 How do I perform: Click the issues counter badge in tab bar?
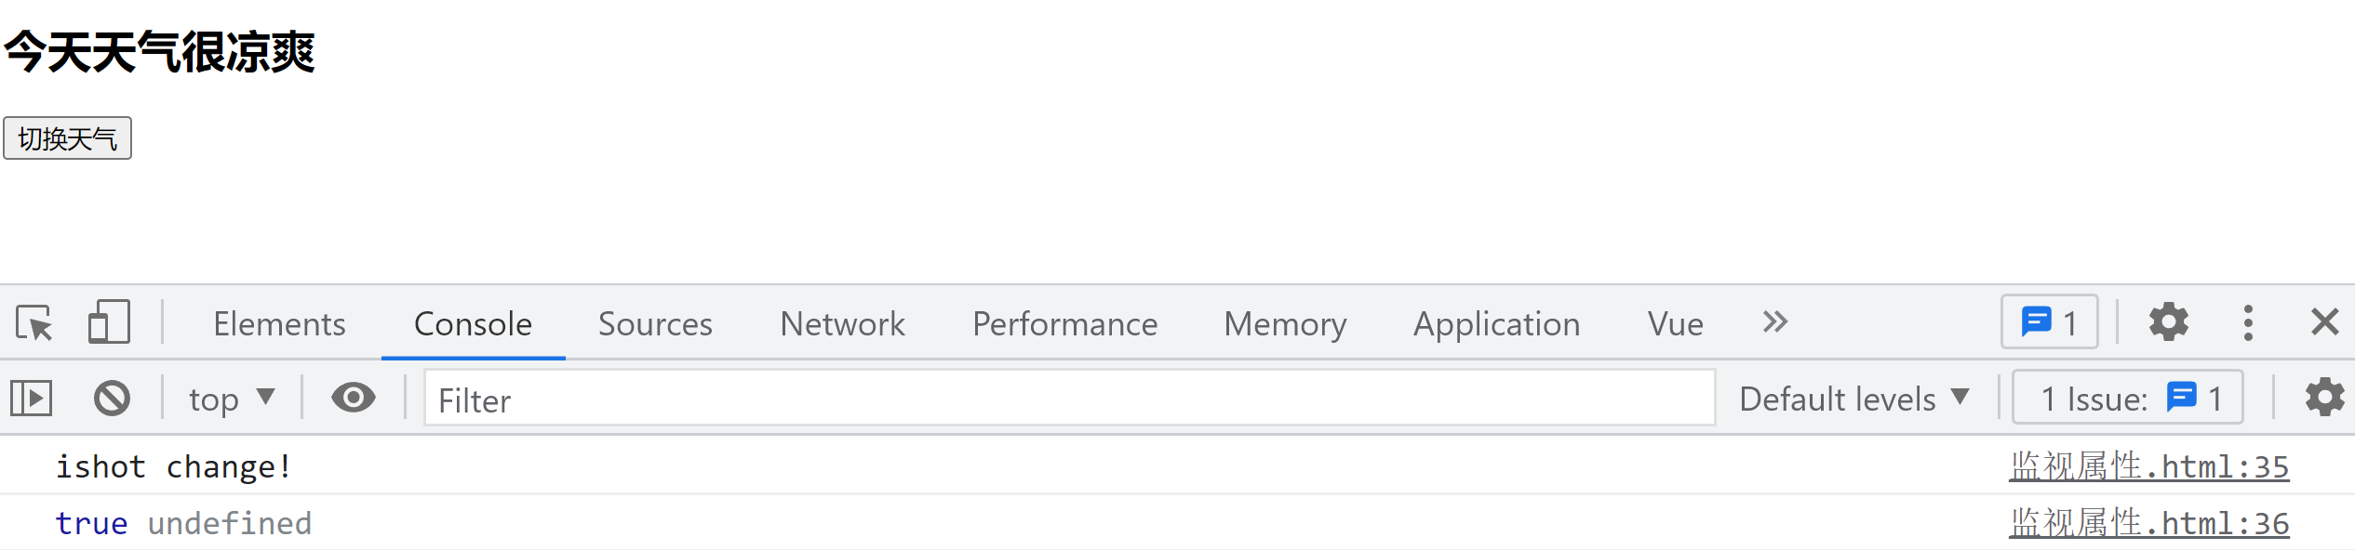[2049, 322]
